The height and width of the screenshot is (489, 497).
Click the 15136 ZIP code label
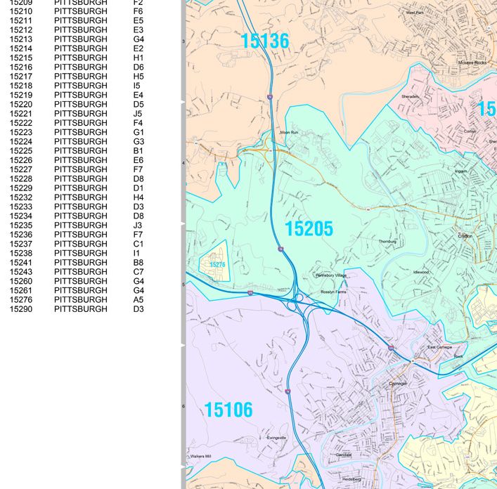click(265, 41)
